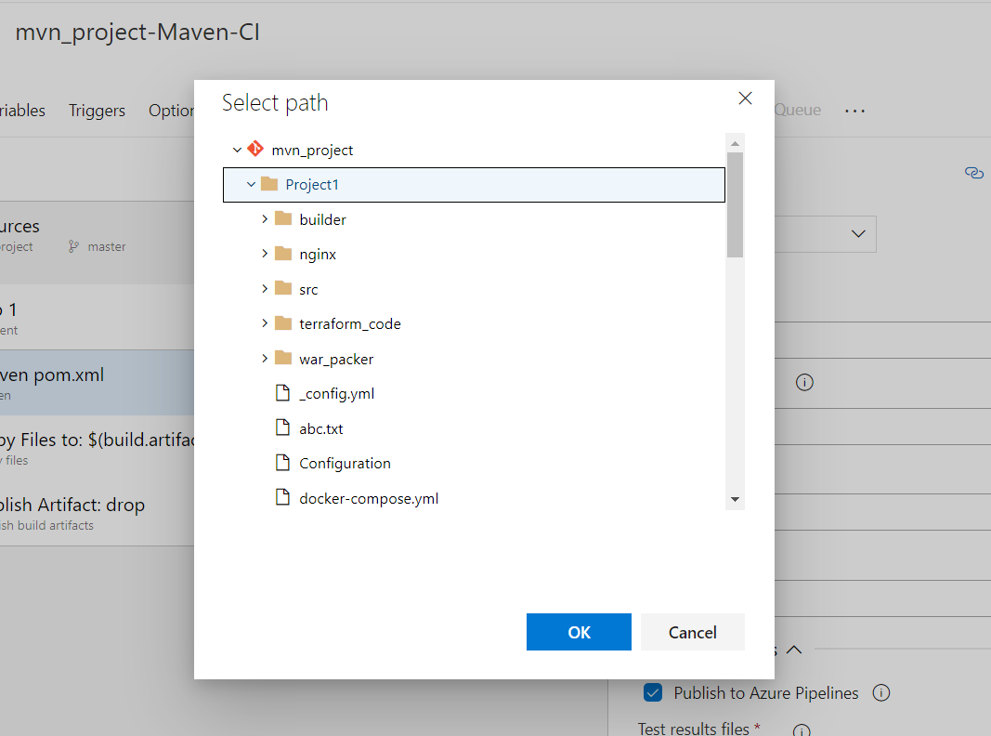The width and height of the screenshot is (991, 736).
Task: Close the Select path dialog with X
Action: coord(745,98)
